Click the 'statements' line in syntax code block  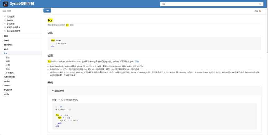[61, 43]
